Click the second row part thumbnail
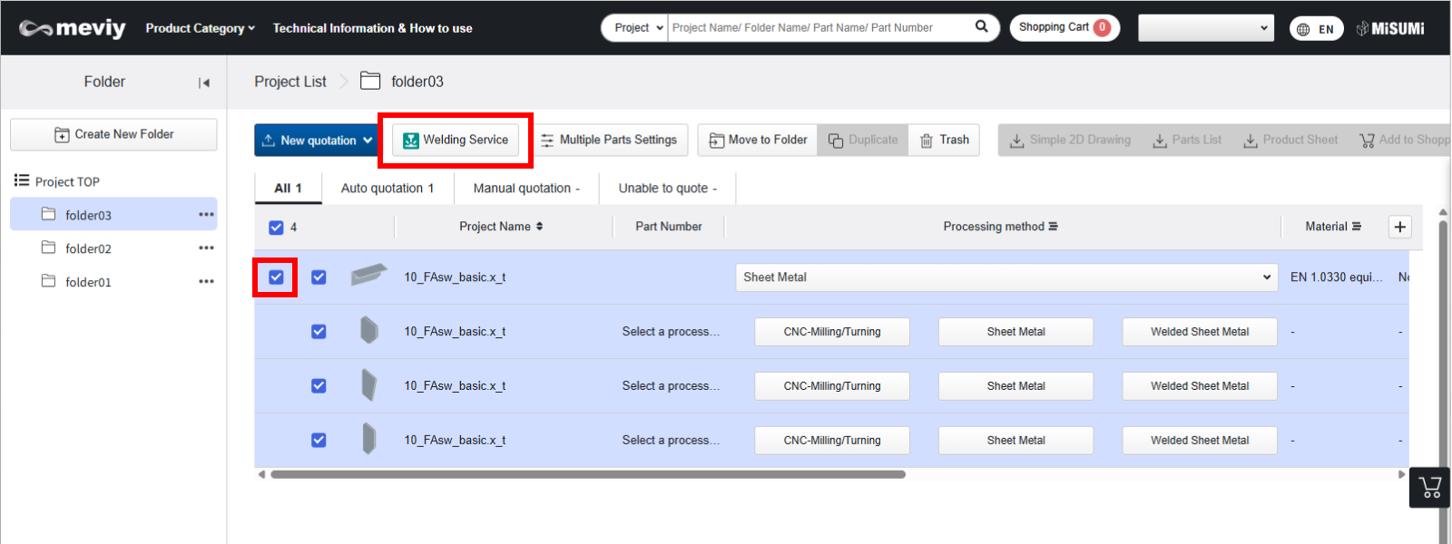 point(368,330)
